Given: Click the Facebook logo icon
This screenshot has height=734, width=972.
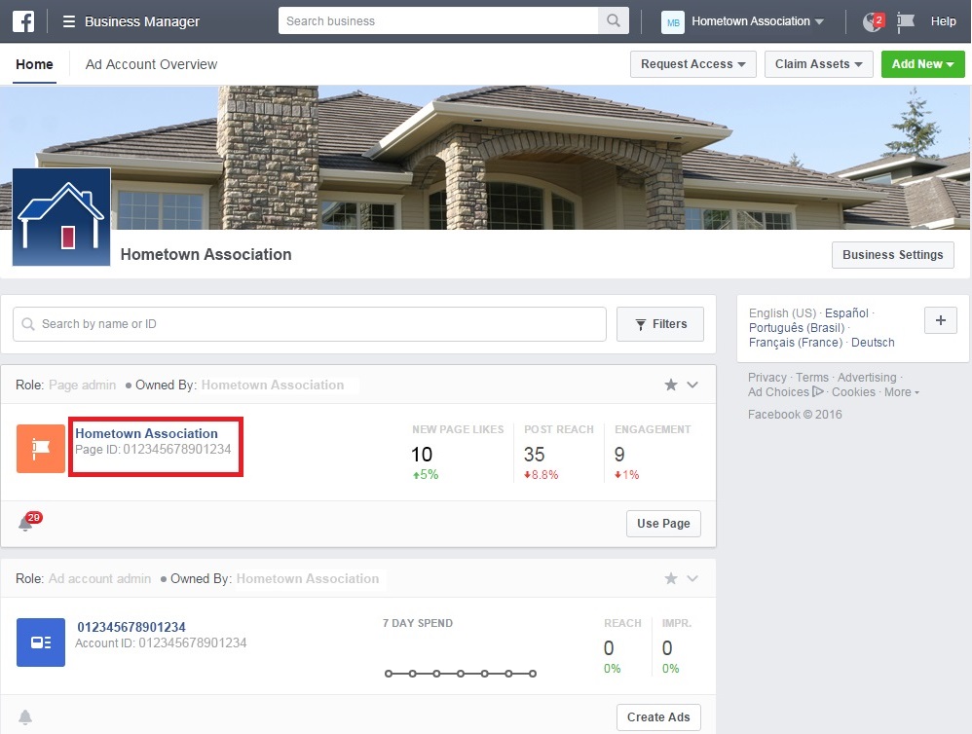Looking at the screenshot, I should pos(23,21).
